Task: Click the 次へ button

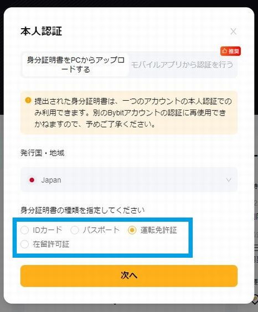Action: [129, 276]
